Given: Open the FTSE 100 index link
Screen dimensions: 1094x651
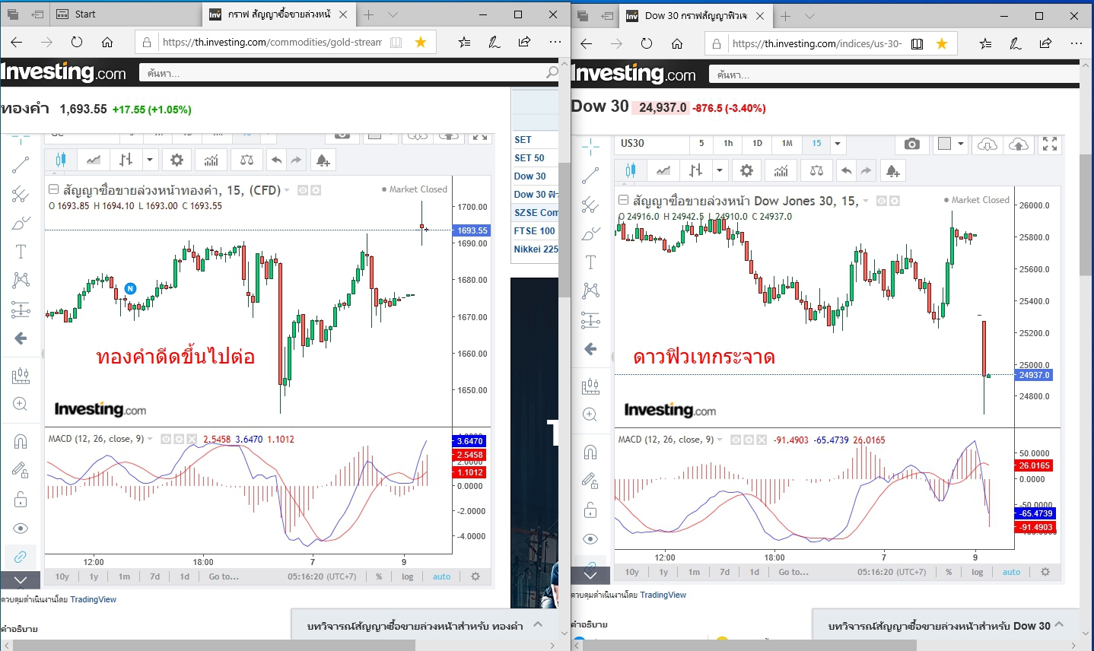Looking at the screenshot, I should click(x=534, y=231).
